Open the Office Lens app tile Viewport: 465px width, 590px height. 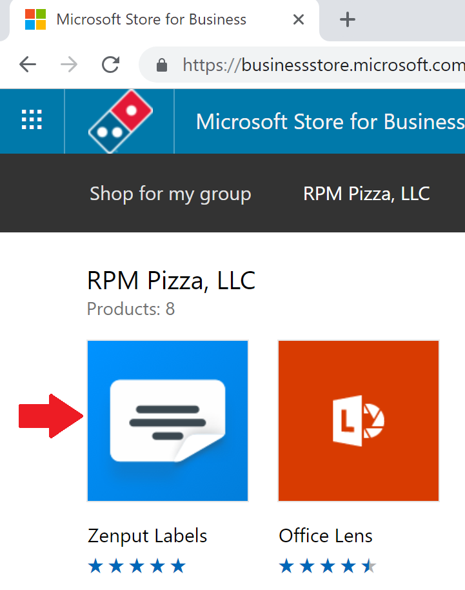coord(359,421)
